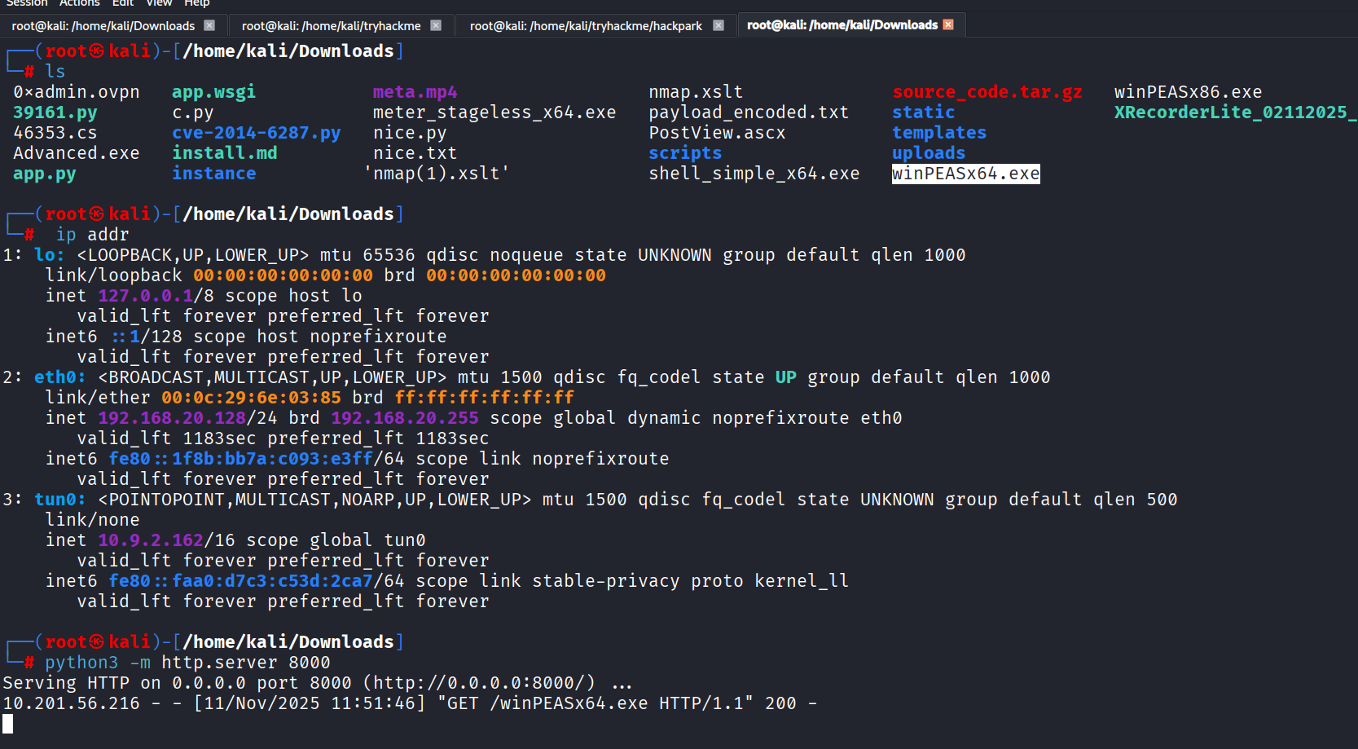Click the source_code.tar.gz filename in red
Image resolution: width=1358 pixels, height=749 pixels.
coord(987,92)
